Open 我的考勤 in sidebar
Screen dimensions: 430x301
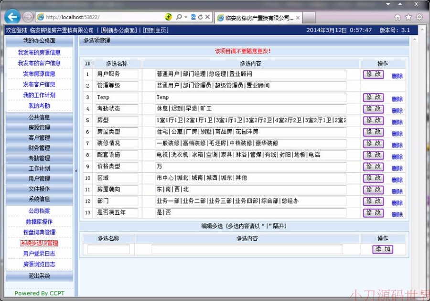(39, 106)
